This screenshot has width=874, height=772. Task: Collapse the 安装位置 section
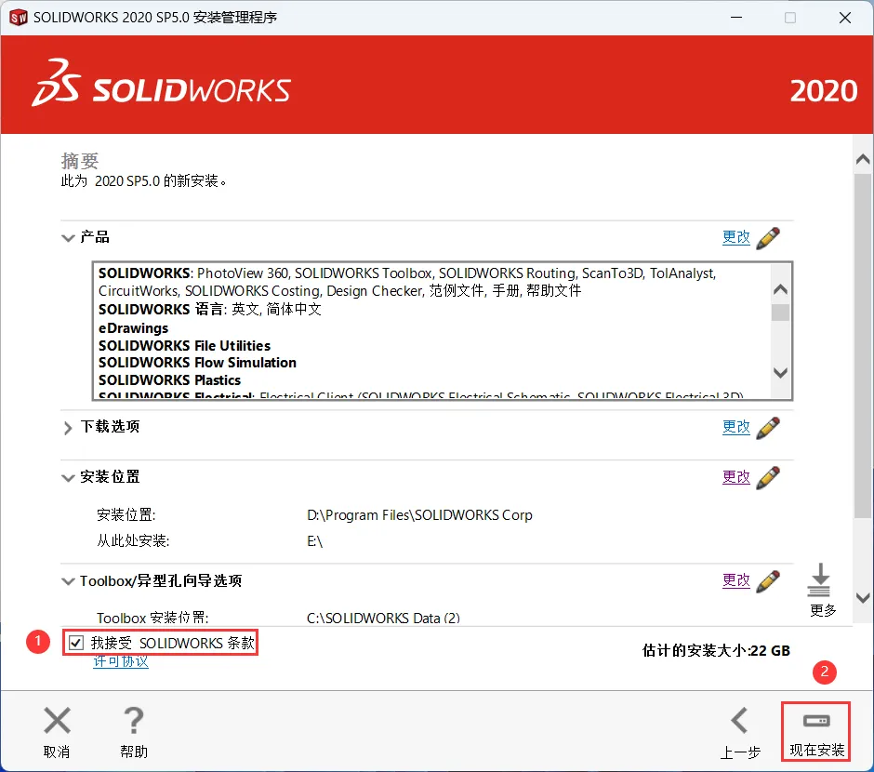coord(68,478)
